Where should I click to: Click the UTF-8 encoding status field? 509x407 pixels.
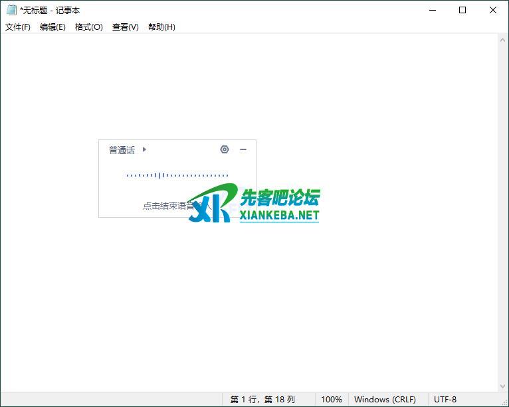445,399
